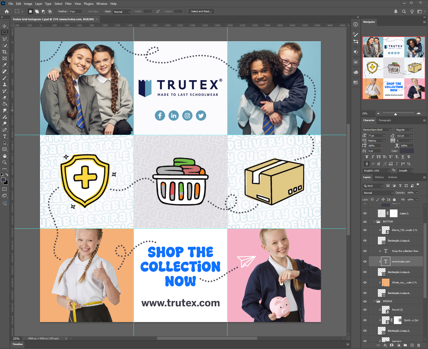Screen dimensions: 428x349
Task: Collapse the MIDDLE layer group
Action: pos(374,301)
